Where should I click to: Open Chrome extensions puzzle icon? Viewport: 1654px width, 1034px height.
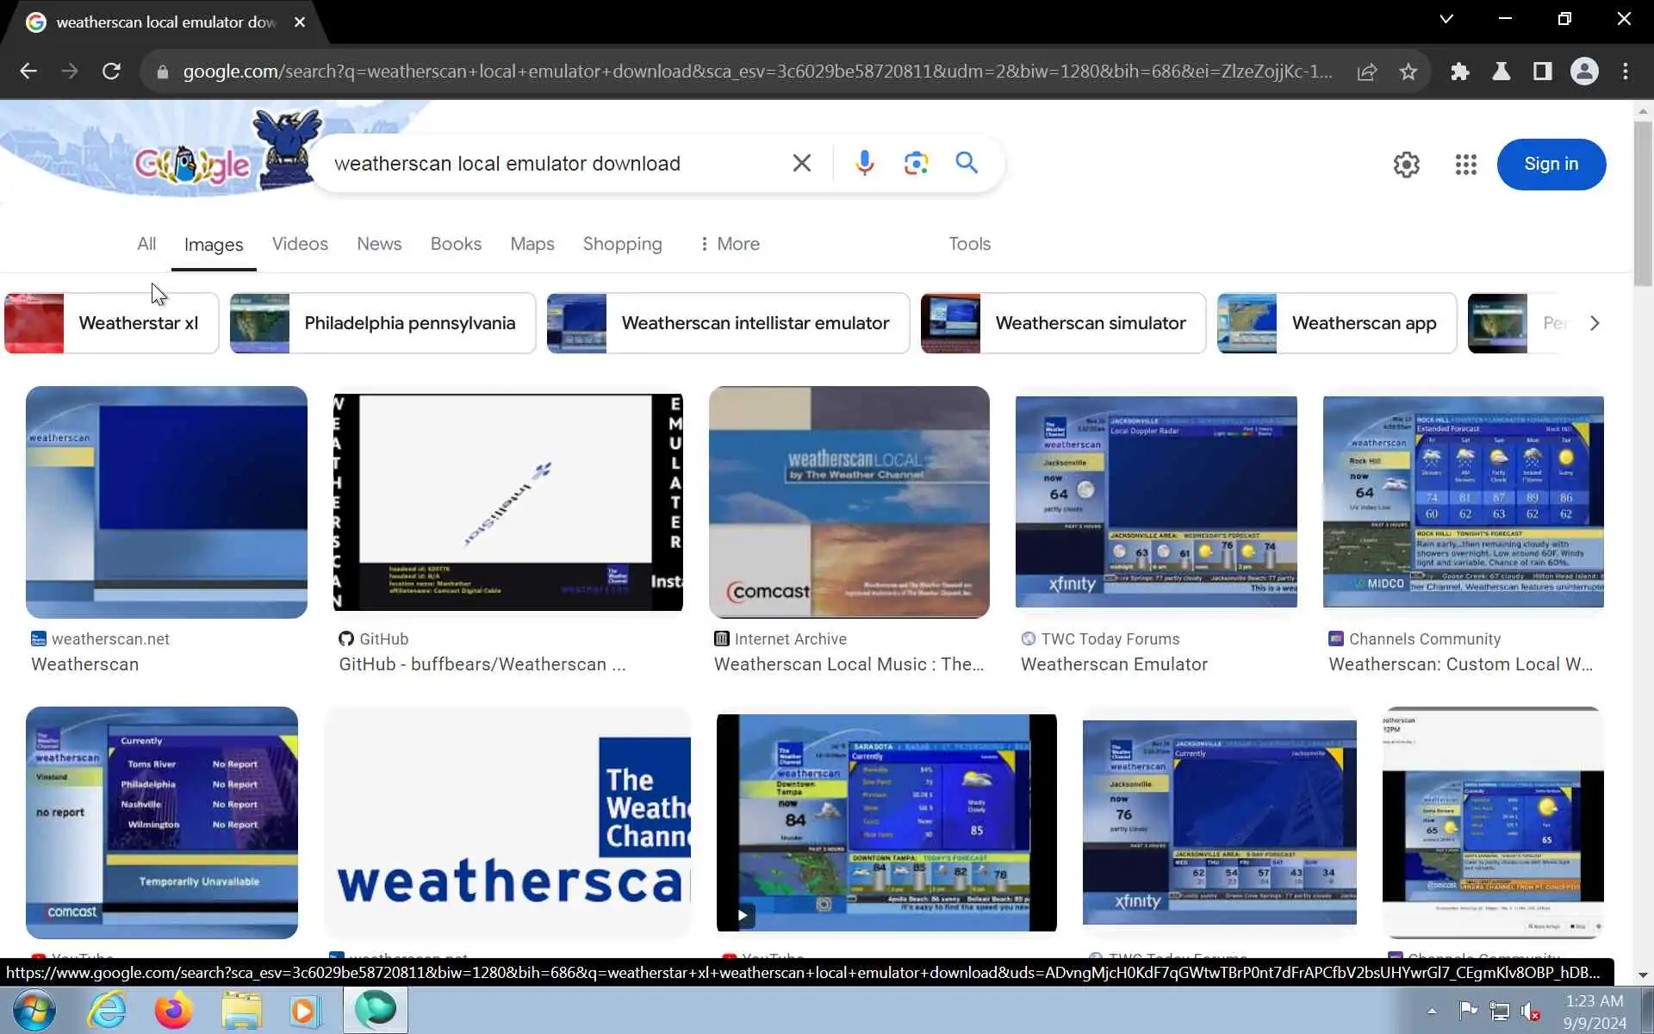click(x=1459, y=72)
